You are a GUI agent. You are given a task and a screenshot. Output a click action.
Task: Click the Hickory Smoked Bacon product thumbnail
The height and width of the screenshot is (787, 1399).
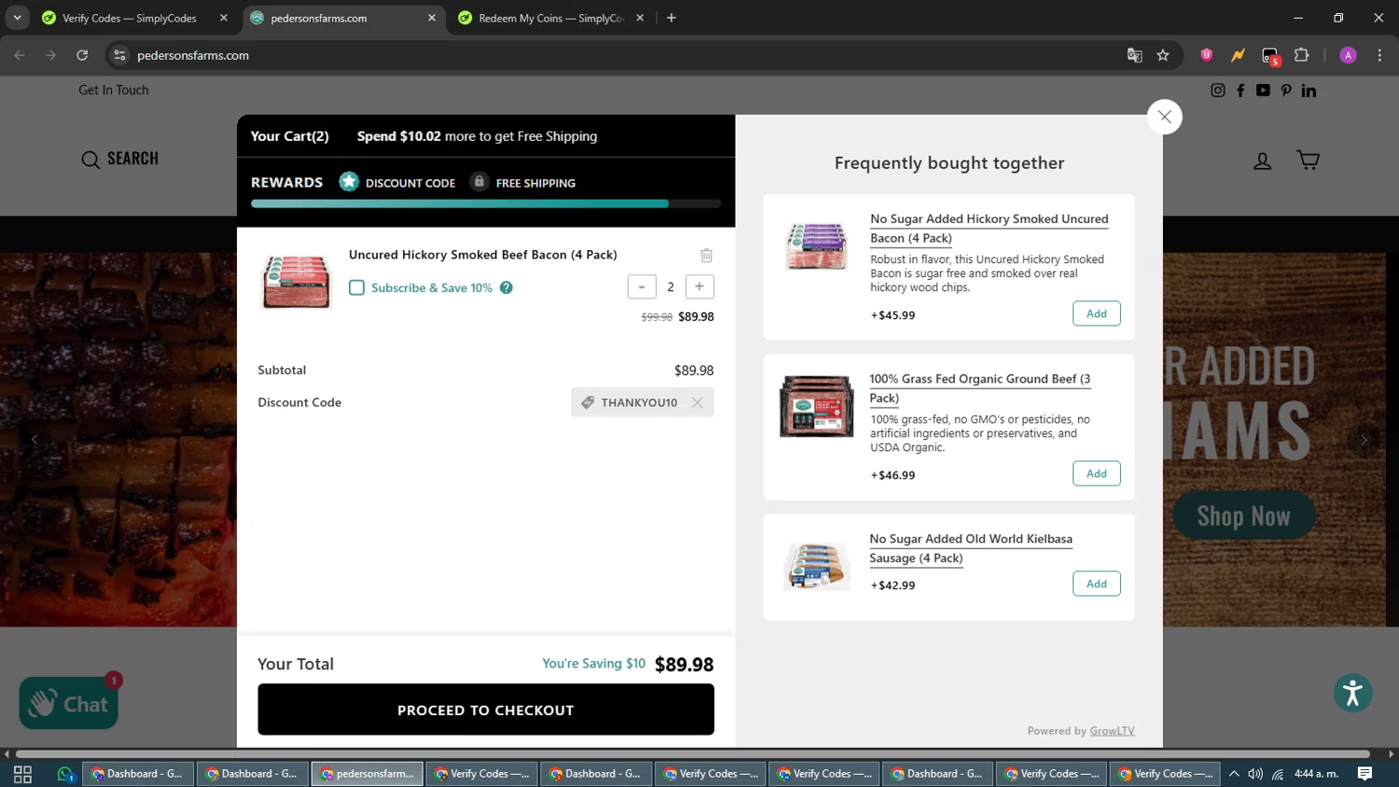click(x=816, y=246)
